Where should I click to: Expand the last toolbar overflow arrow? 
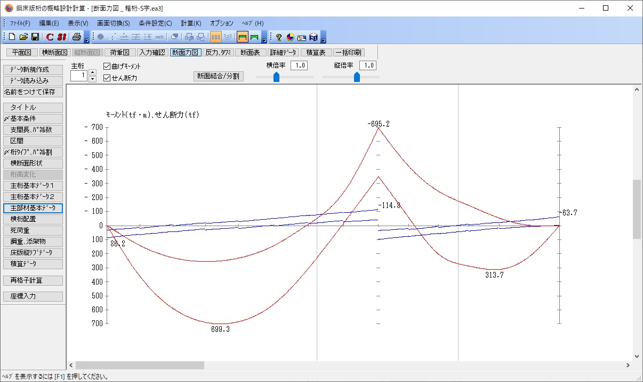click(323, 38)
